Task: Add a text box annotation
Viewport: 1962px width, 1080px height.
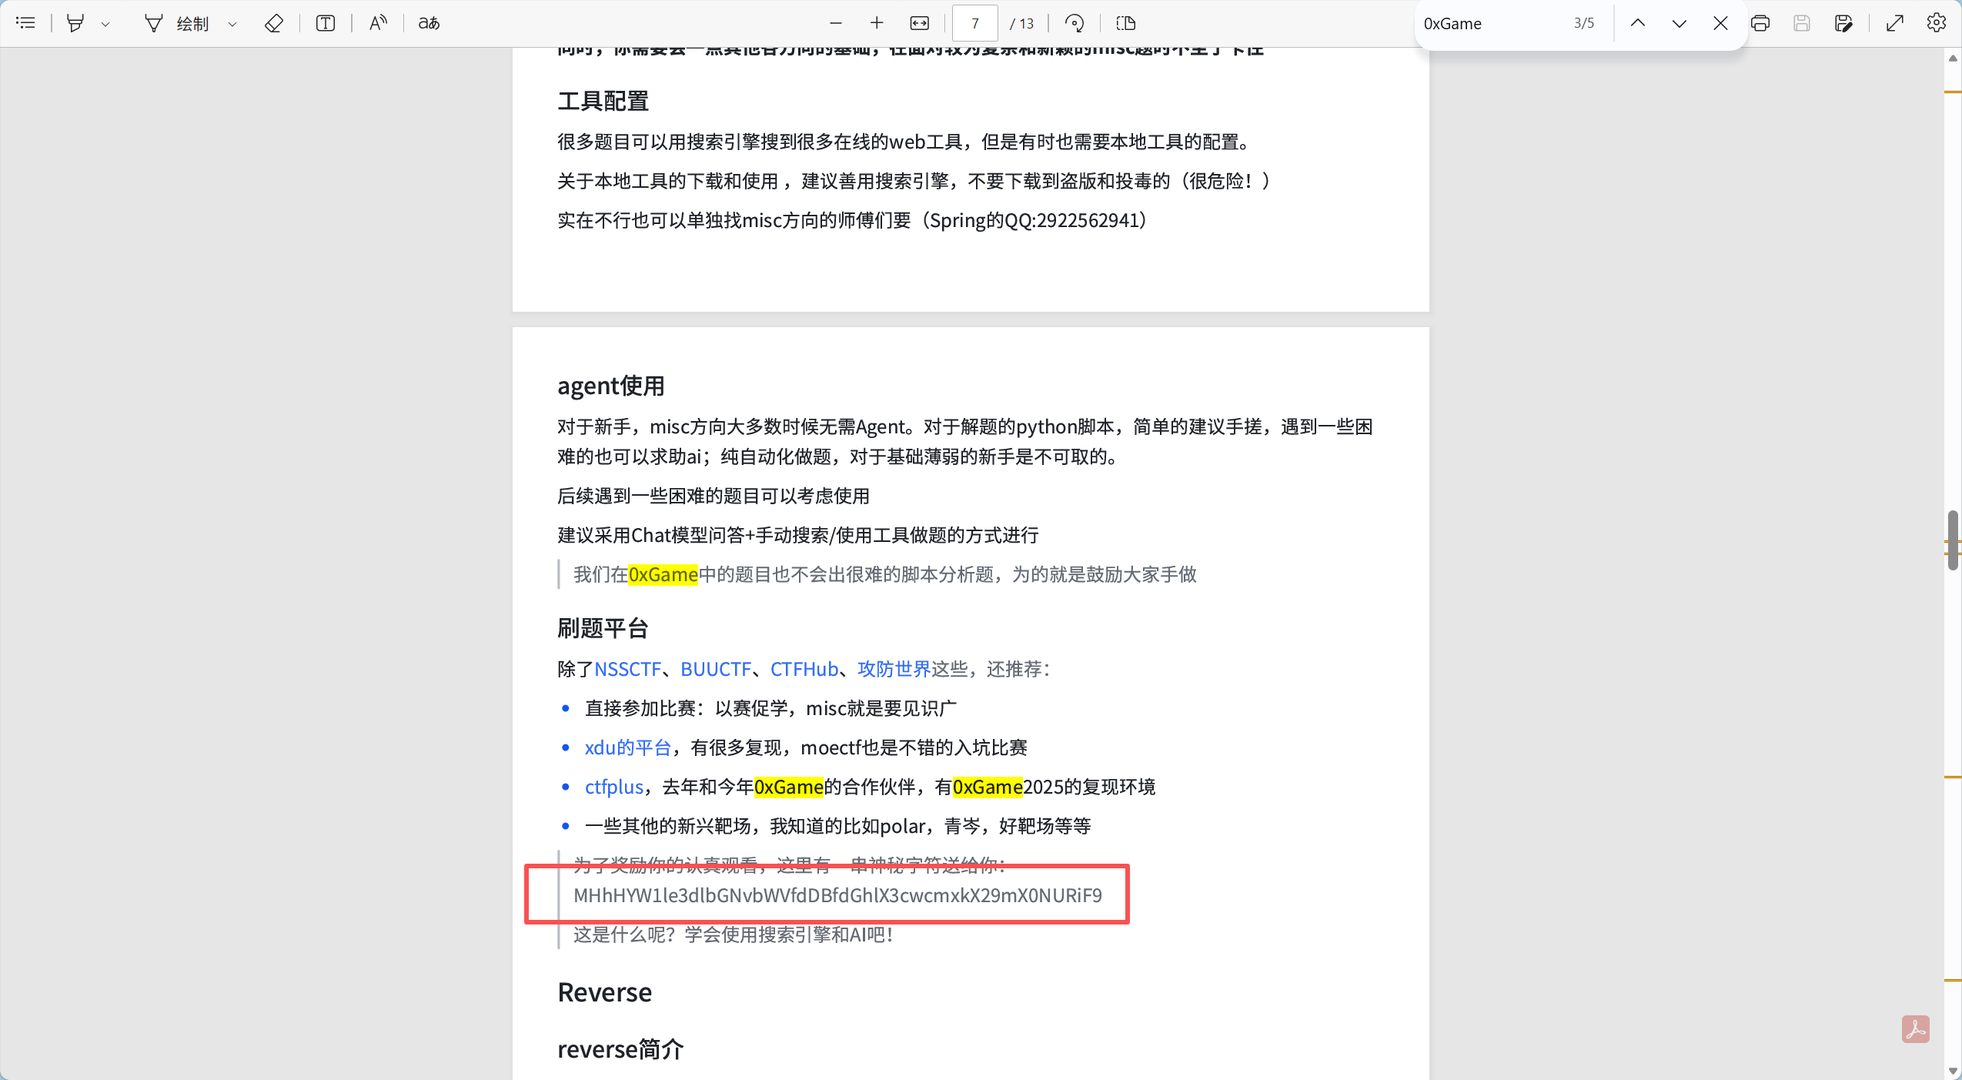Action: [326, 23]
